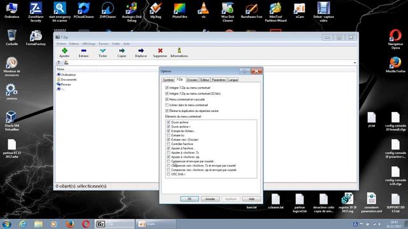This screenshot has width=408, height=229.
Task: Check Ajouter à <Archive>.7z item
Action: pyautogui.click(x=168, y=153)
